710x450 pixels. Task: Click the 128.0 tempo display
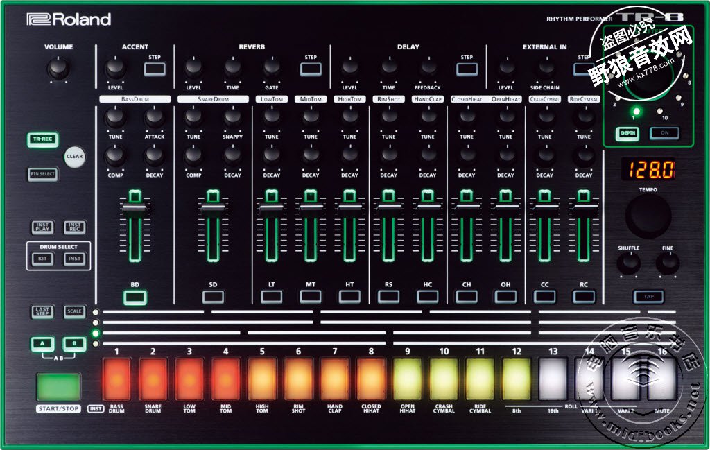click(648, 169)
